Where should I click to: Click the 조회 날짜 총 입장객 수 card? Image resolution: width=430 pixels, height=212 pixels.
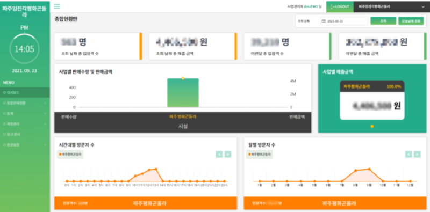[98, 46]
